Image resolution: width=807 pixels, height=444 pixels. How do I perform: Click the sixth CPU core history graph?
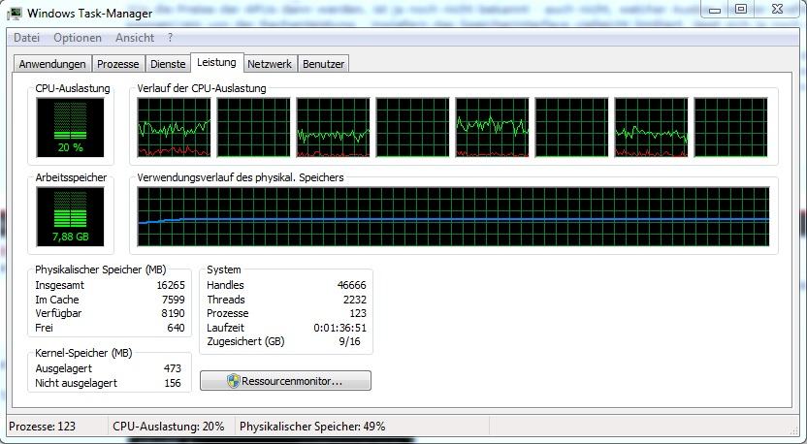[572, 127]
